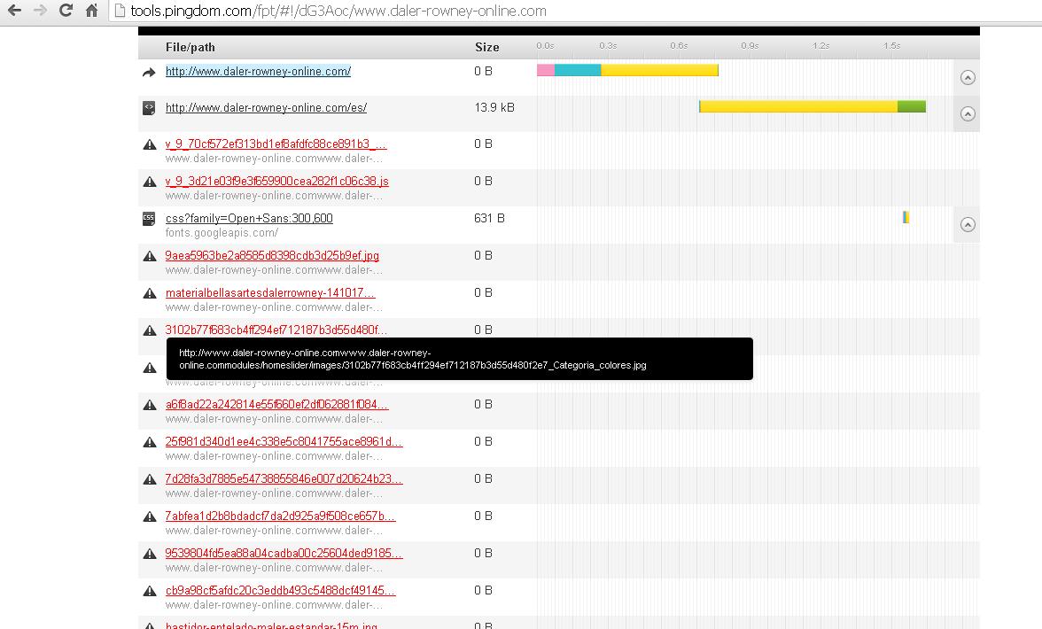Viewport: 1042px width, 629px height.
Task: Click warning icon beside a6f8ad22a242814e55f660ef2df062881f084
Action: pyautogui.click(x=150, y=405)
